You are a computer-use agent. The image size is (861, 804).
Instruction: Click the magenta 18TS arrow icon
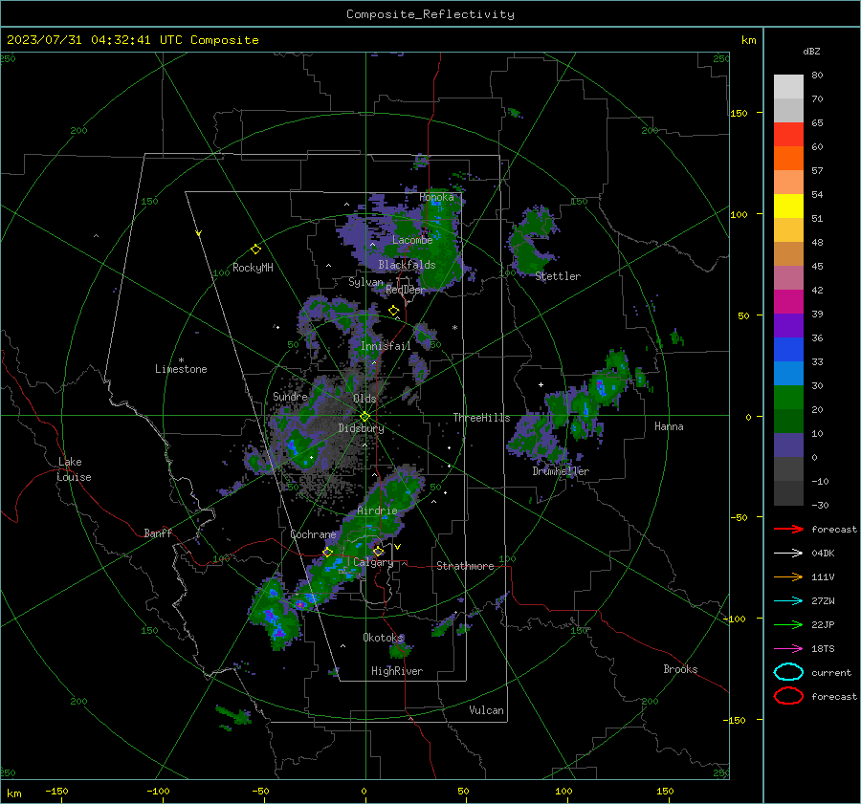tap(788, 649)
